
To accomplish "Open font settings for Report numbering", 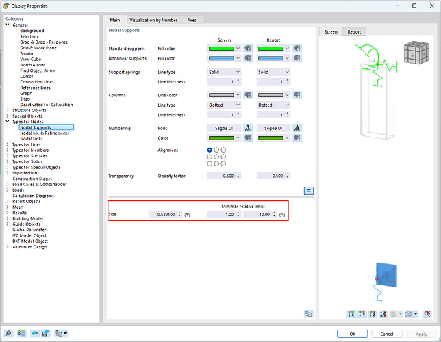I will point(297,128).
